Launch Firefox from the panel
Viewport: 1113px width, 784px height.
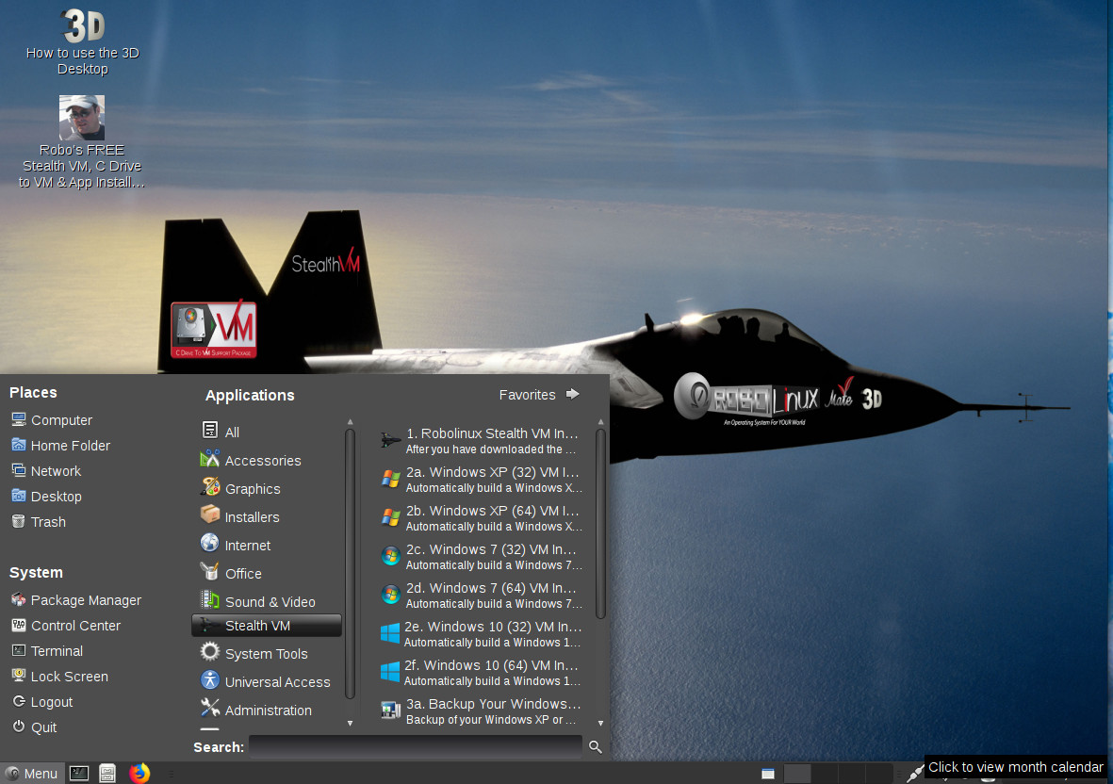pyautogui.click(x=139, y=773)
